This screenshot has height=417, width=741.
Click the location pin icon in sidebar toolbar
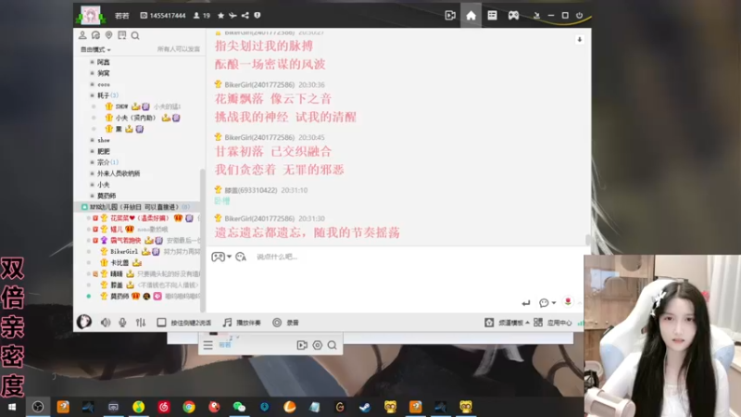click(x=108, y=35)
